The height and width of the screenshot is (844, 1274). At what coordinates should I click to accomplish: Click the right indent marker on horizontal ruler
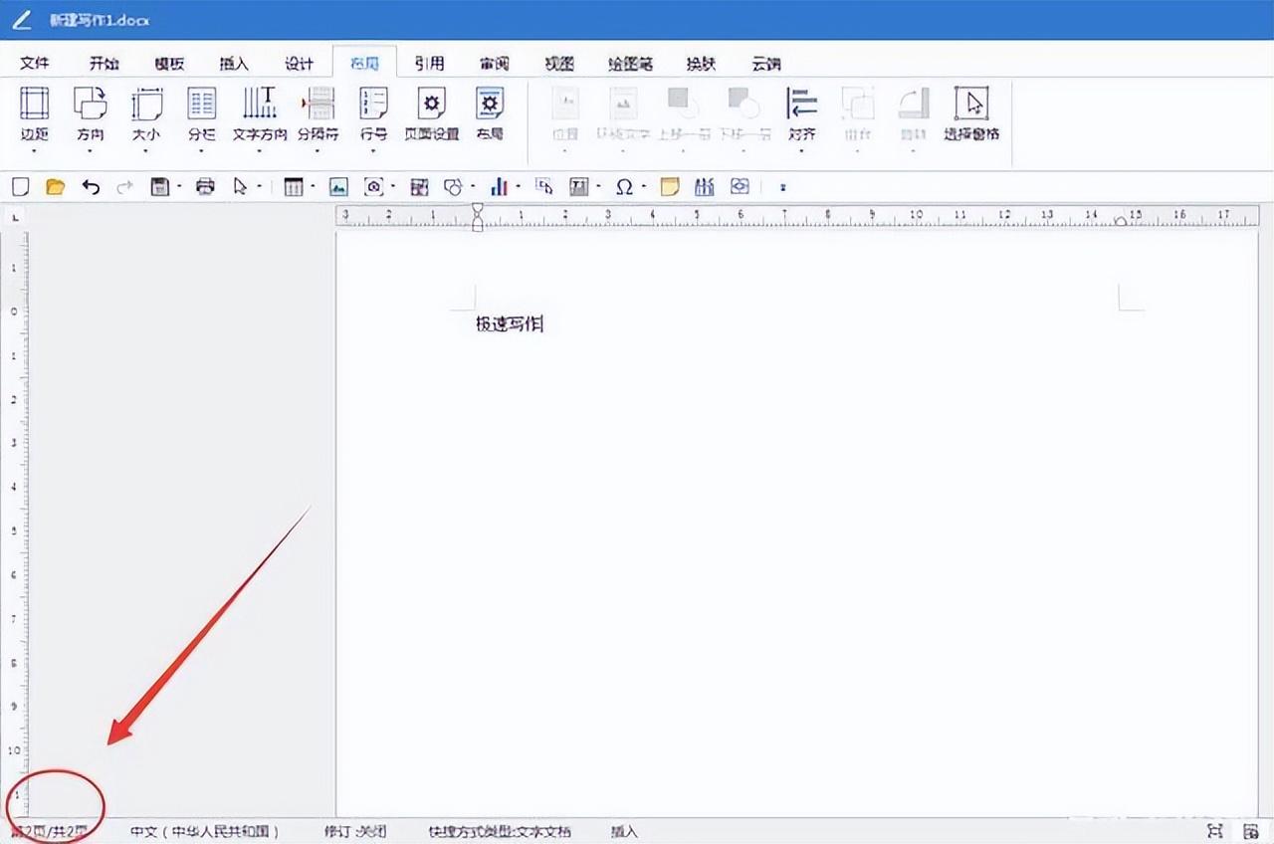tap(1121, 221)
